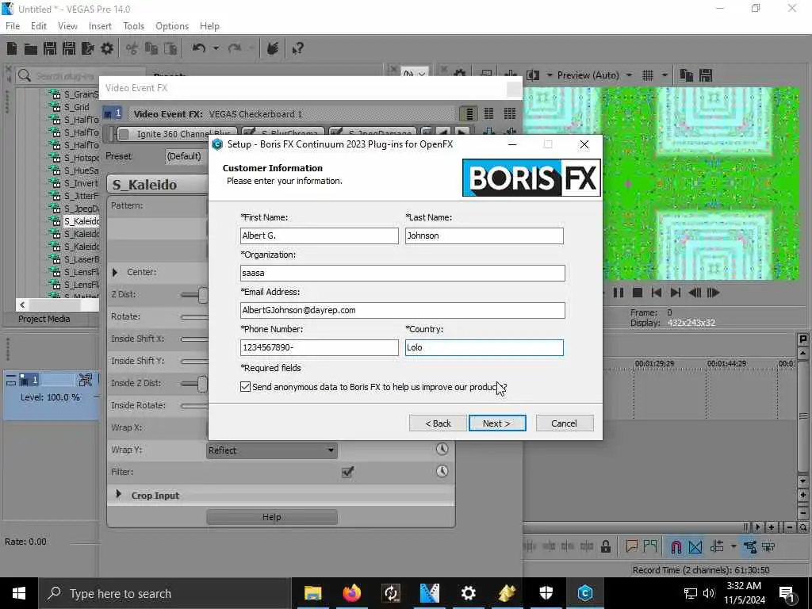Adjust the Inside Z Dist slider
The height and width of the screenshot is (609, 812).
(202, 384)
